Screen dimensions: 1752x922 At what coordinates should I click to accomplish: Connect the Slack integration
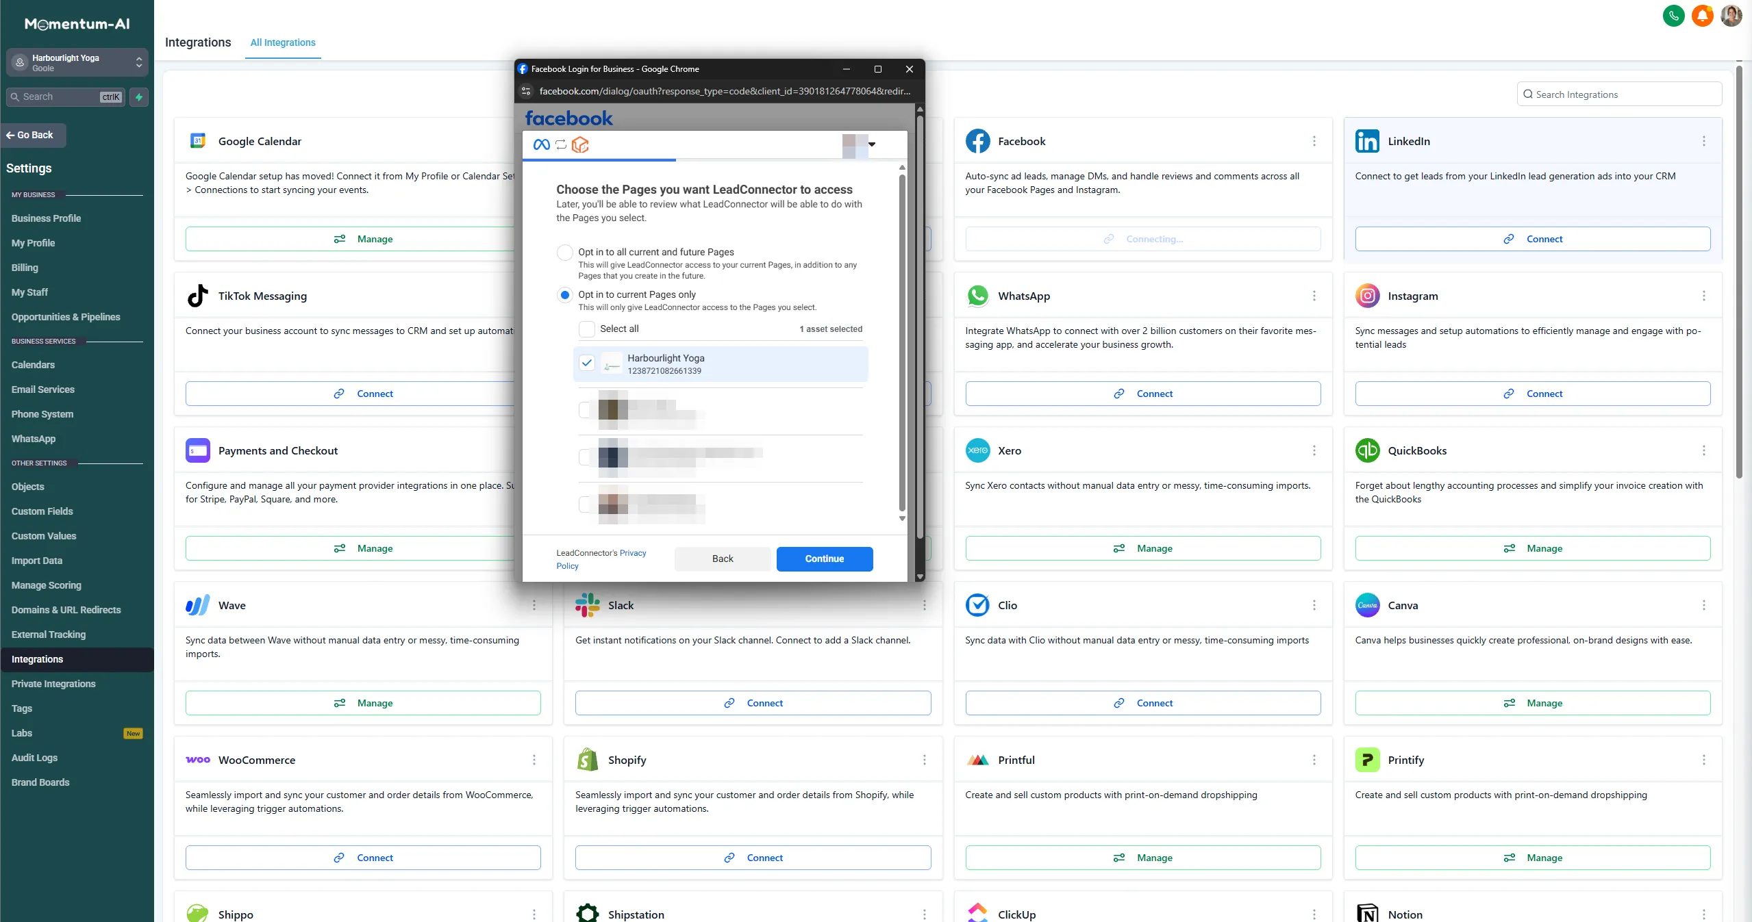[753, 703]
